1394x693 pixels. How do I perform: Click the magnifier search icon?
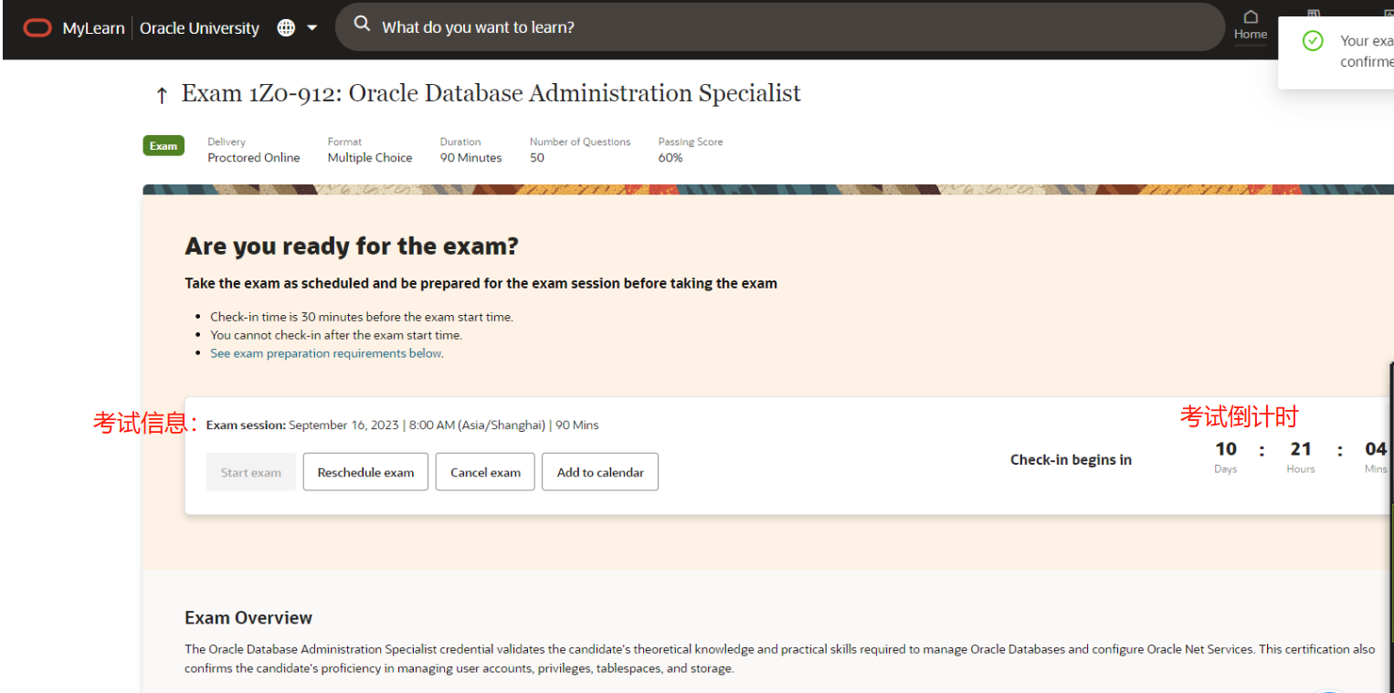point(362,25)
